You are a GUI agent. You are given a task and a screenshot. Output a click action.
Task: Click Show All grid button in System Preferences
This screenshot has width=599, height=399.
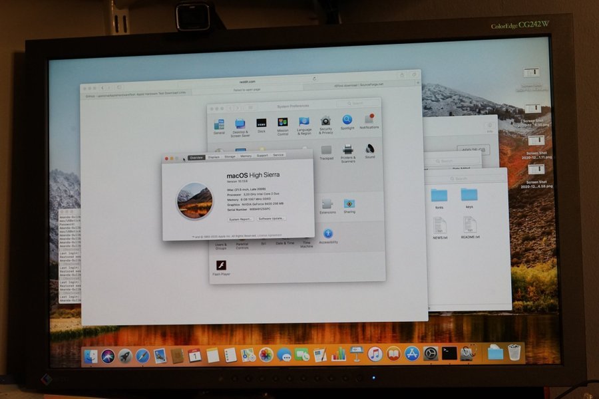point(251,108)
